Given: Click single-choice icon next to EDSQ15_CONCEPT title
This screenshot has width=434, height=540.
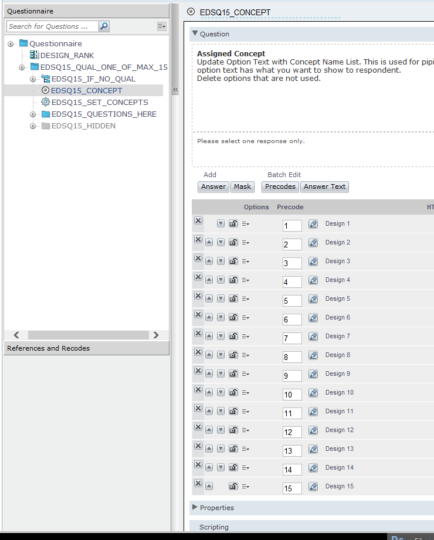Looking at the screenshot, I should 191,12.
